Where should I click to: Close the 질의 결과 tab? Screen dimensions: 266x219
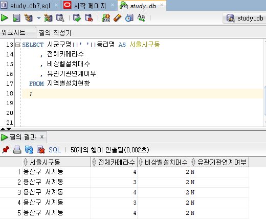point(42,137)
